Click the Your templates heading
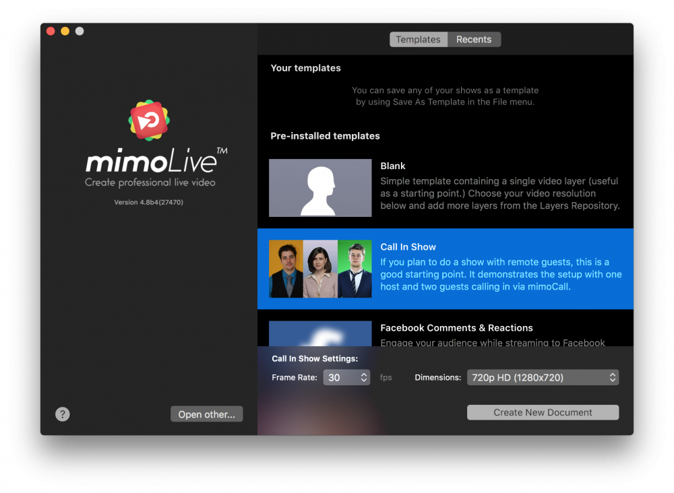674x493 pixels. tap(305, 68)
